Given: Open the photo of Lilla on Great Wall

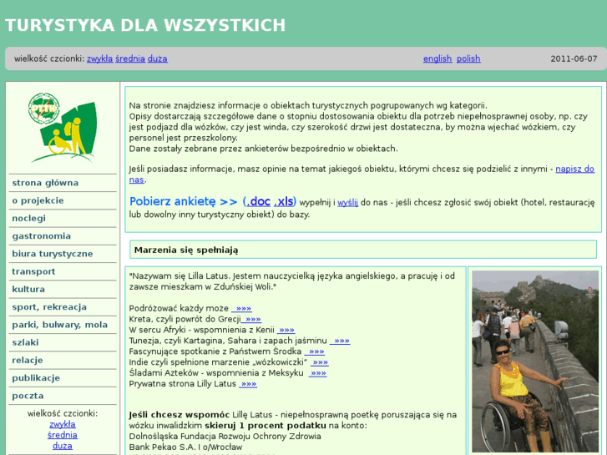Looking at the screenshot, I should 535,361.
